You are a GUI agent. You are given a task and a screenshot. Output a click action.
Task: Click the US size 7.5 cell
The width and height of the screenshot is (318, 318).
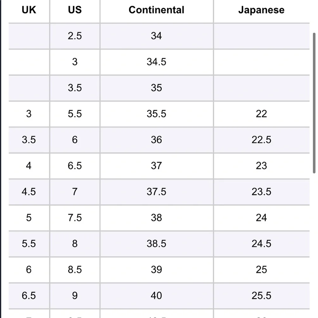(75, 218)
